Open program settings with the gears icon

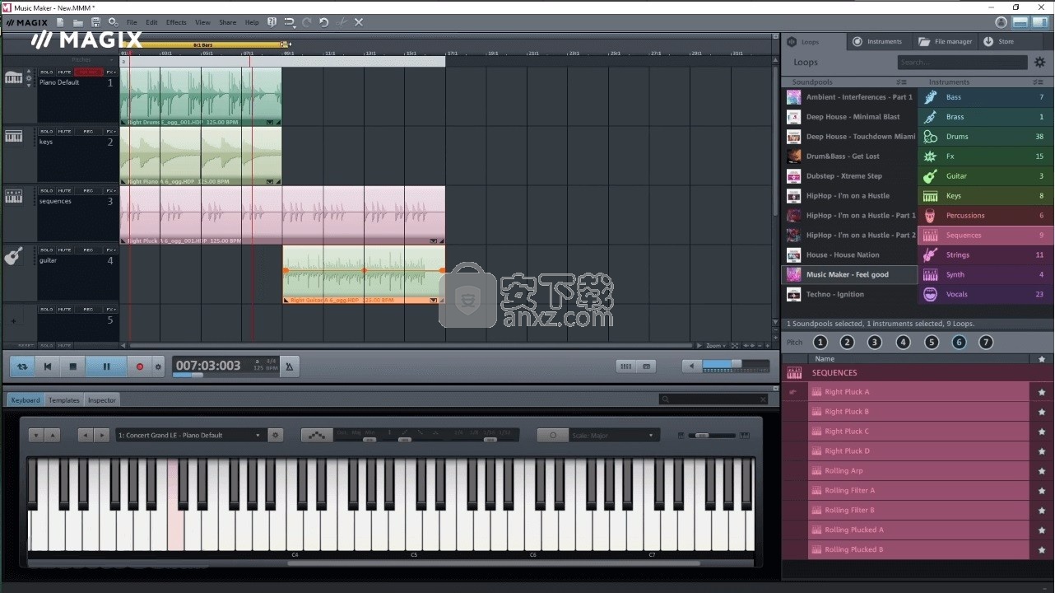(113, 22)
